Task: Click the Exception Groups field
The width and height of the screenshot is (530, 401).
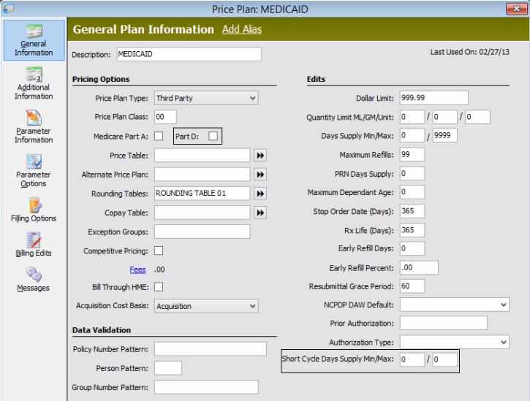Action: point(202,232)
